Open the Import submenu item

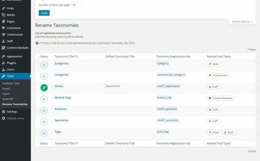coord(6,89)
